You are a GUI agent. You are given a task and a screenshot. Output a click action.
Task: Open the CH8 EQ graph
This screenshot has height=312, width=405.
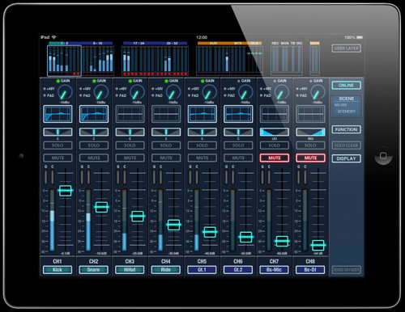[310, 114]
